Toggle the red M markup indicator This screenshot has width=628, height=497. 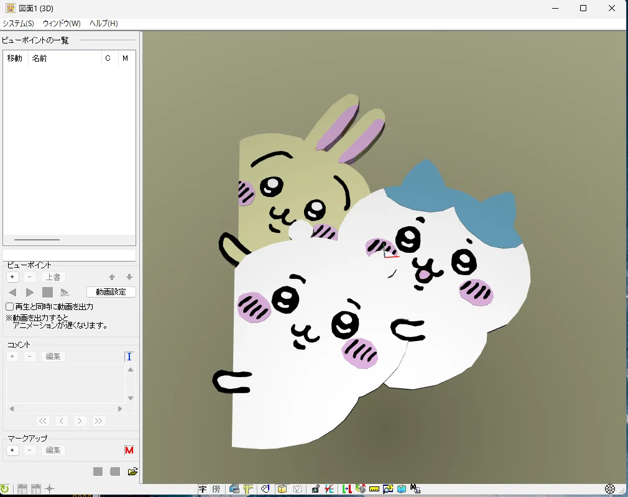[x=129, y=450]
